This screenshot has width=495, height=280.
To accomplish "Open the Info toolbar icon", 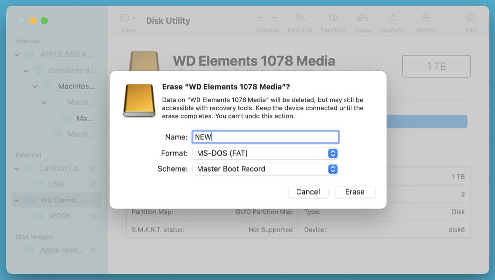I will [x=471, y=18].
